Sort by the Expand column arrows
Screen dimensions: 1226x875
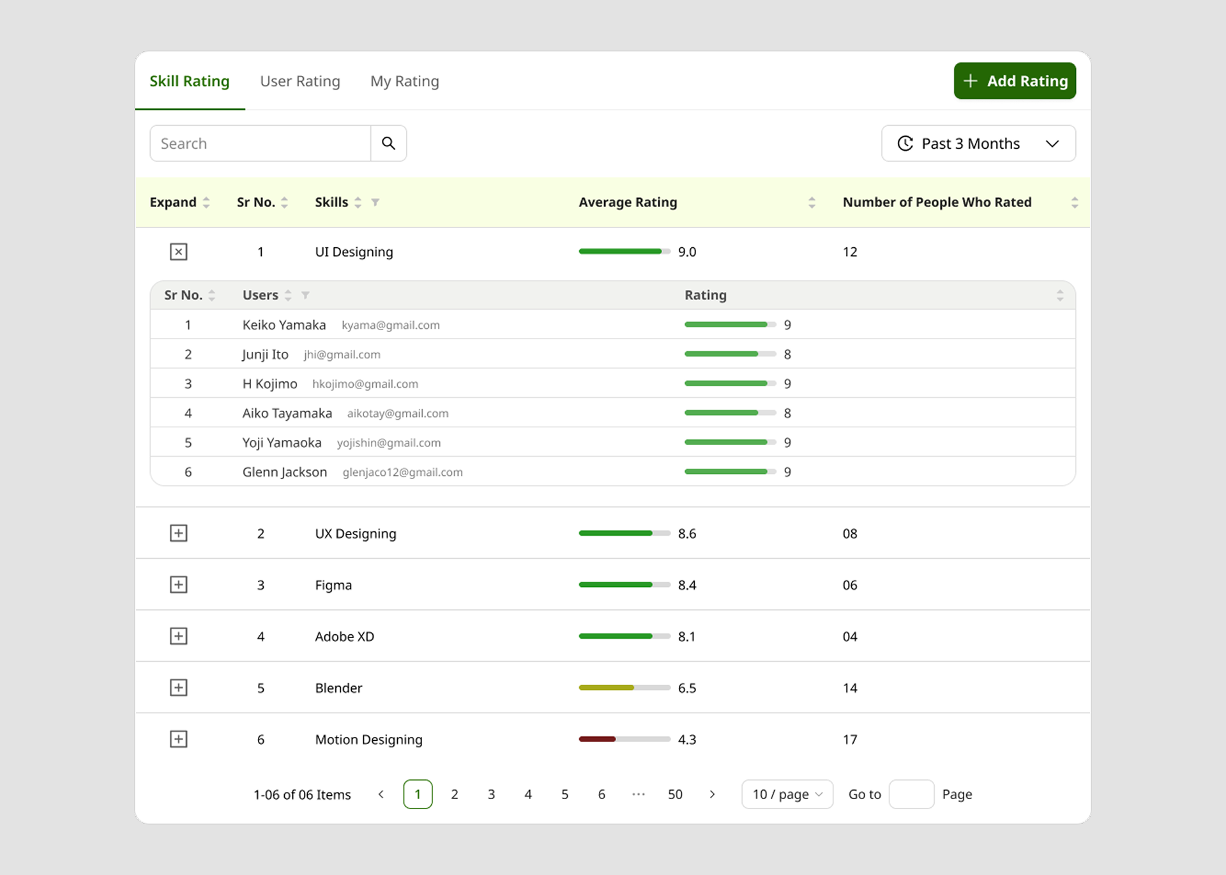(206, 202)
